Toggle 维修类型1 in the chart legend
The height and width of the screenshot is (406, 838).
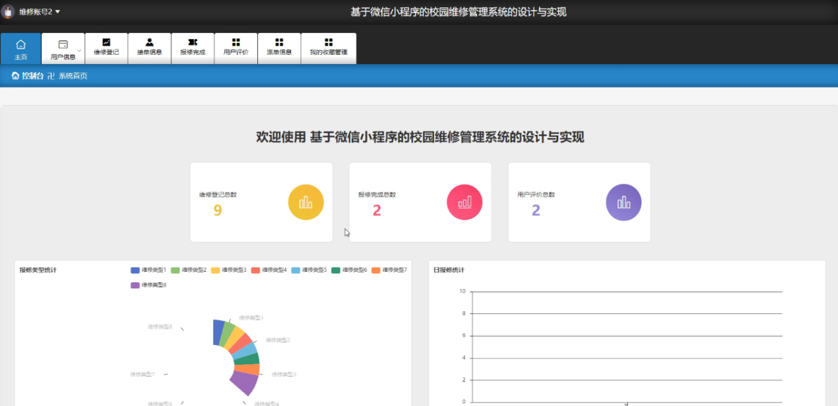pyautogui.click(x=149, y=270)
